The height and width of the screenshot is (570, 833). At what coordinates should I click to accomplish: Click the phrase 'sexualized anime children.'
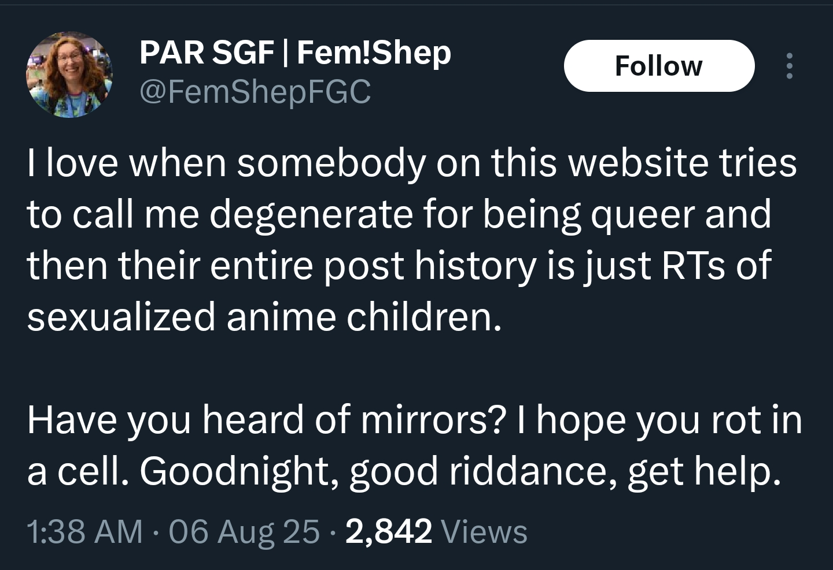pos(264,317)
